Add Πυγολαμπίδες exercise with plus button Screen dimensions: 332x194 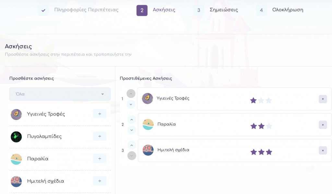click(x=100, y=136)
